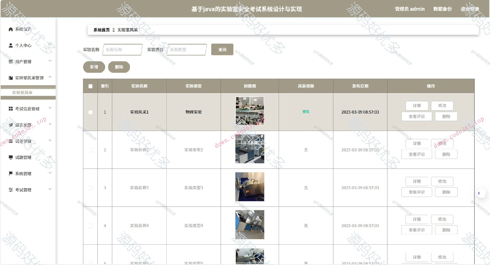Click 预览 link for 实验风采1 video

point(305,112)
